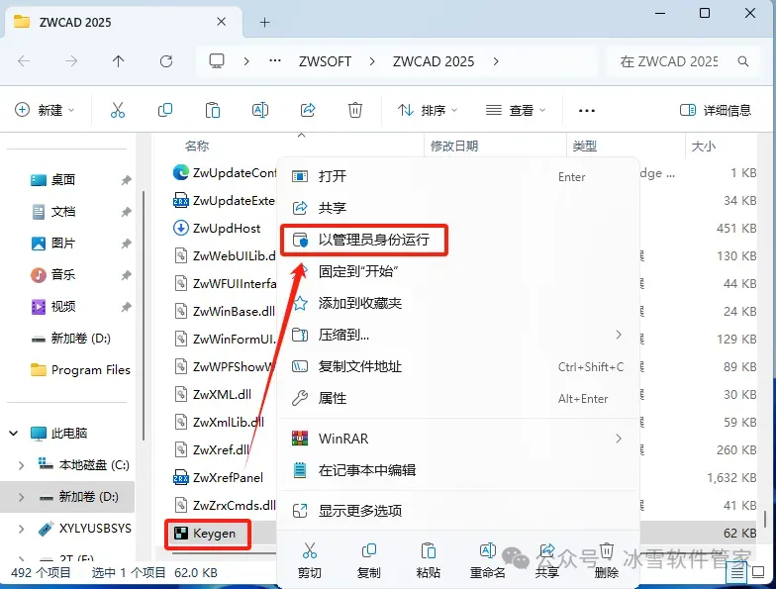Refresh the current folder view
Image resolution: width=776 pixels, height=589 pixels.
(x=166, y=61)
